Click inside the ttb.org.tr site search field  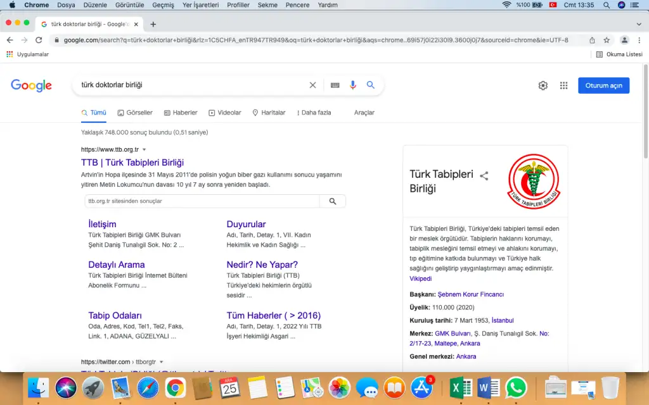point(203,201)
